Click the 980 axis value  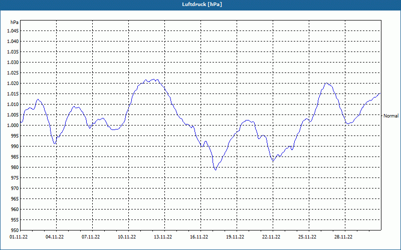(15, 167)
